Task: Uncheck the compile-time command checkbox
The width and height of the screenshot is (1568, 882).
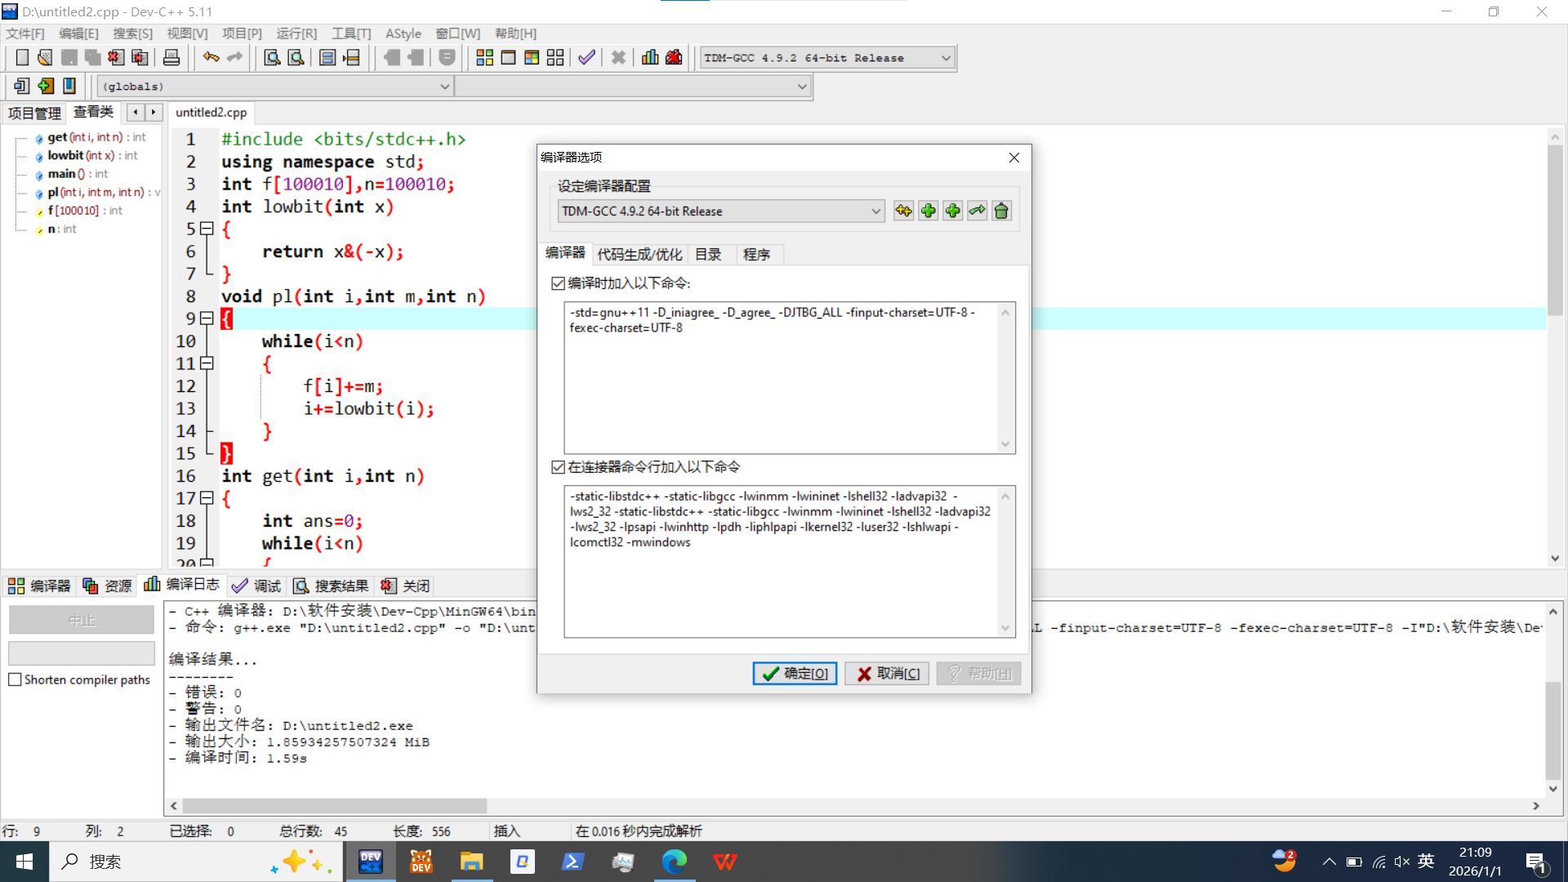Action: pyautogui.click(x=559, y=283)
